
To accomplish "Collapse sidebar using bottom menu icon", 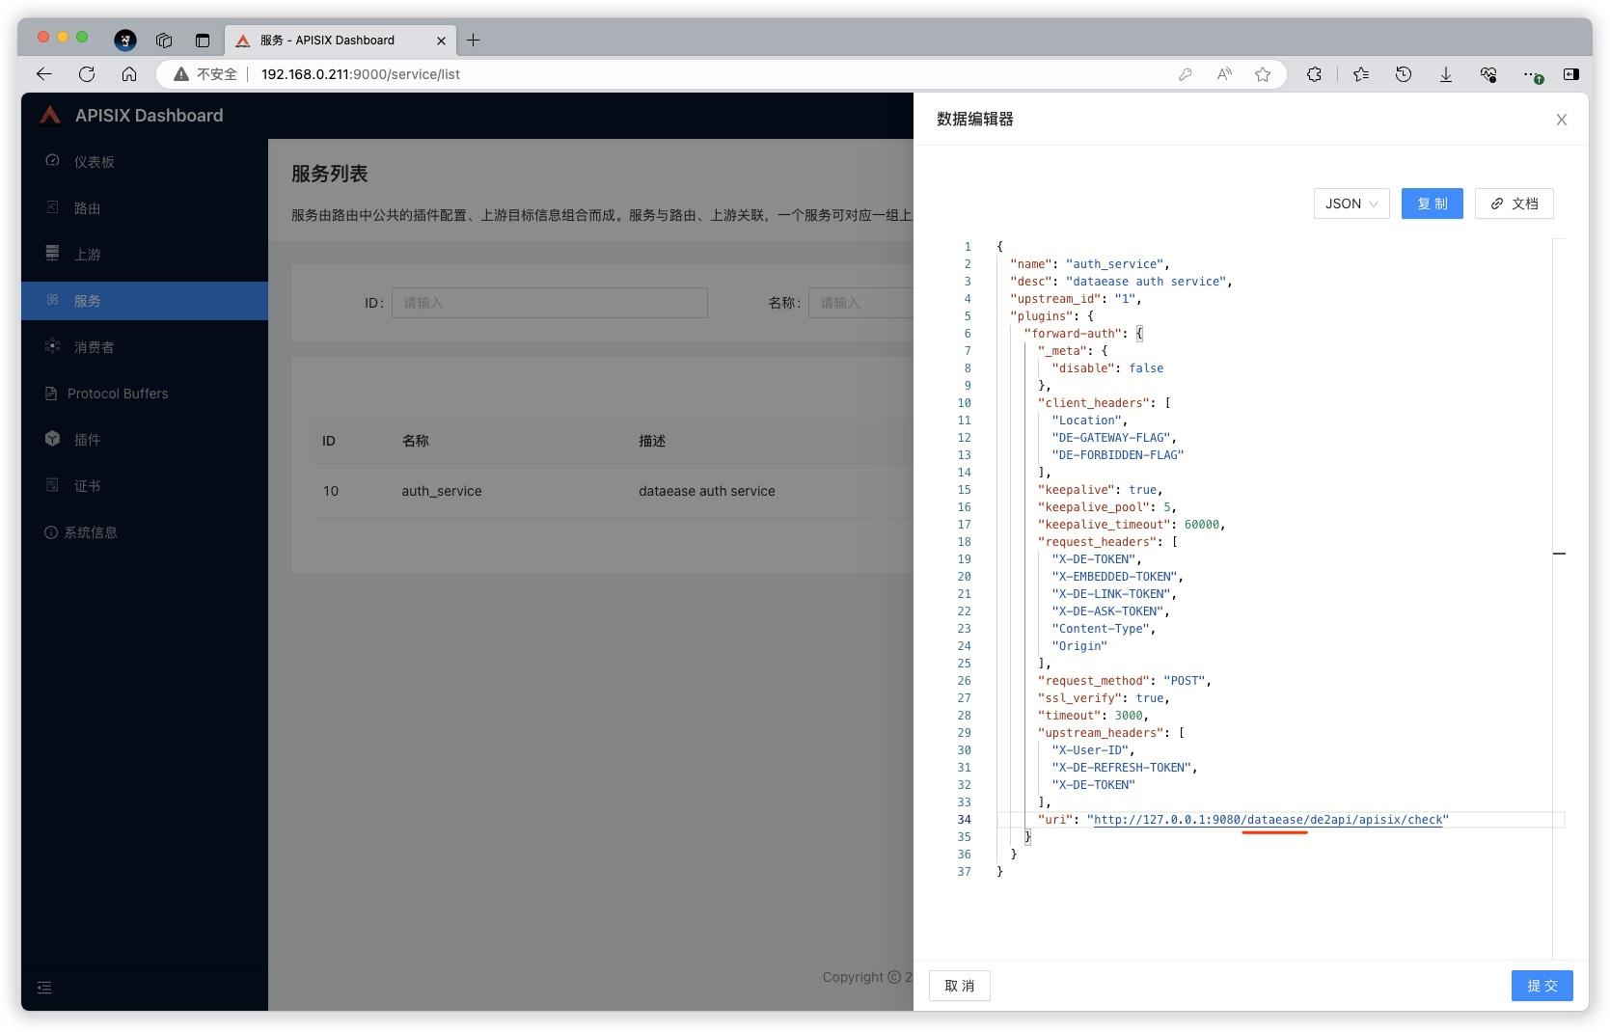I will pyautogui.click(x=44, y=988).
